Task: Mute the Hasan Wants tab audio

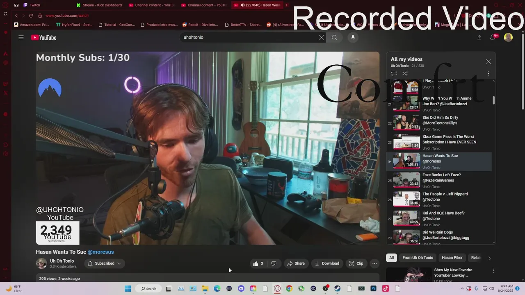Action: [x=242, y=5]
